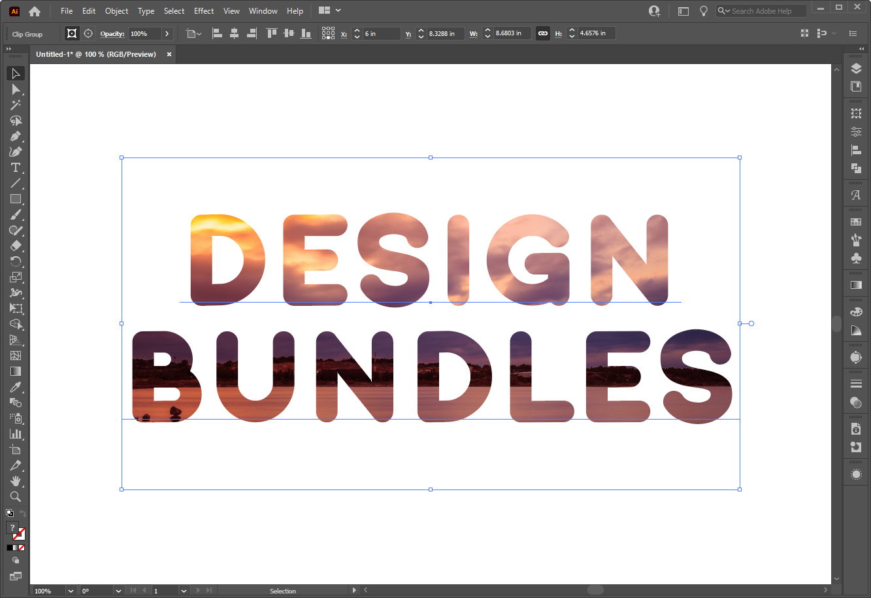Select the Shape Builder tool
The image size is (871, 598).
click(16, 324)
